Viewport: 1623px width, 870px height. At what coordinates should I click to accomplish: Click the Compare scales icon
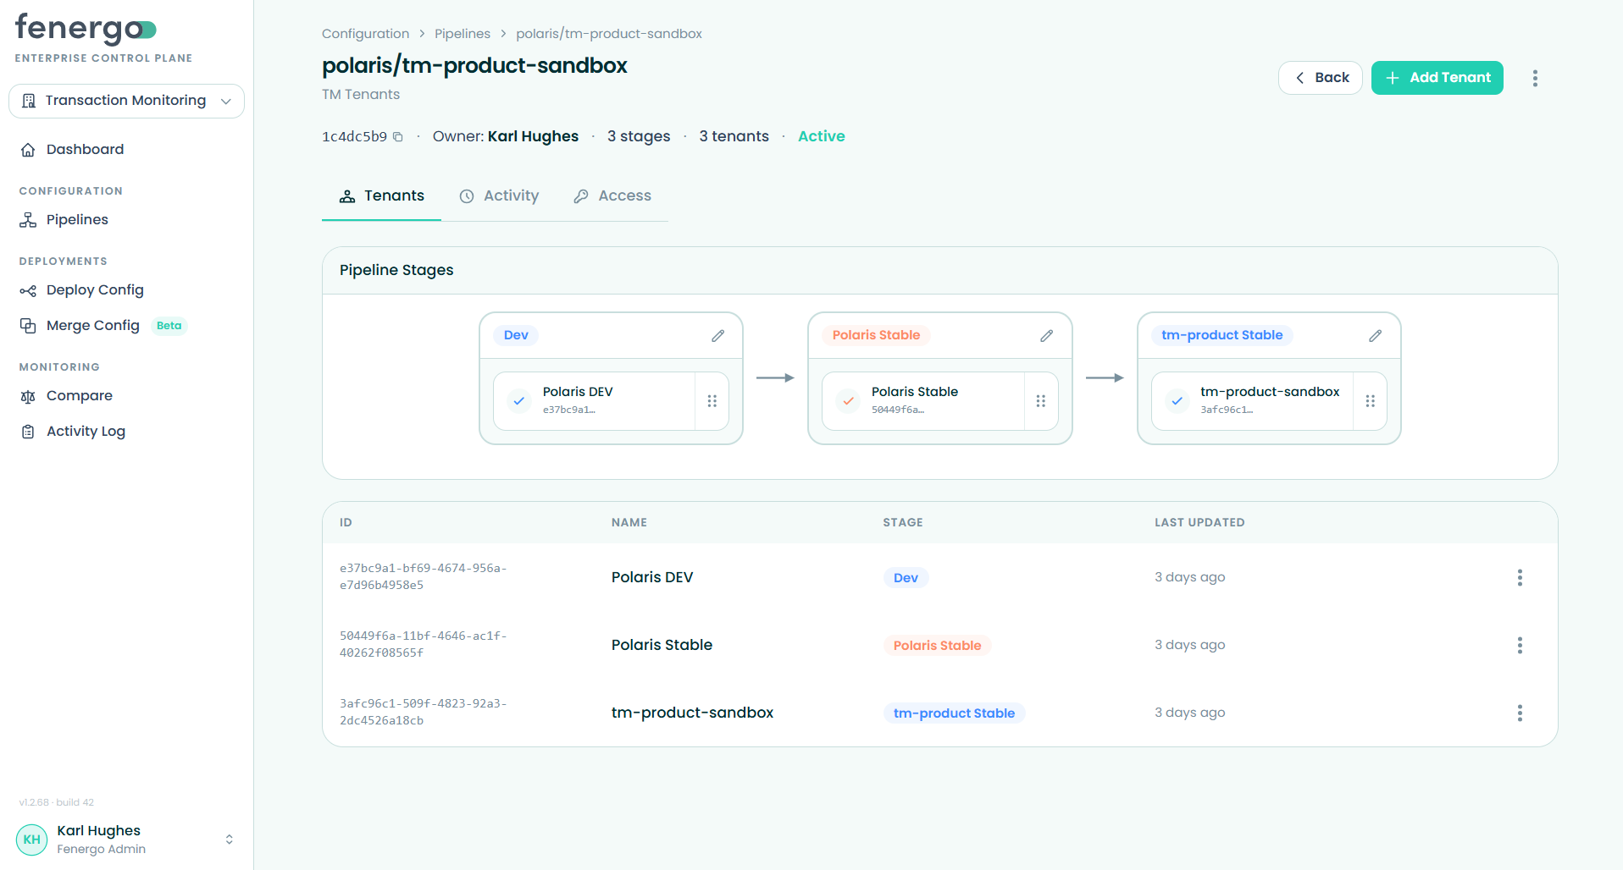click(x=28, y=396)
